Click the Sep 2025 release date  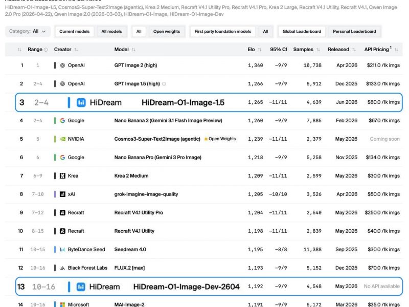point(347,249)
